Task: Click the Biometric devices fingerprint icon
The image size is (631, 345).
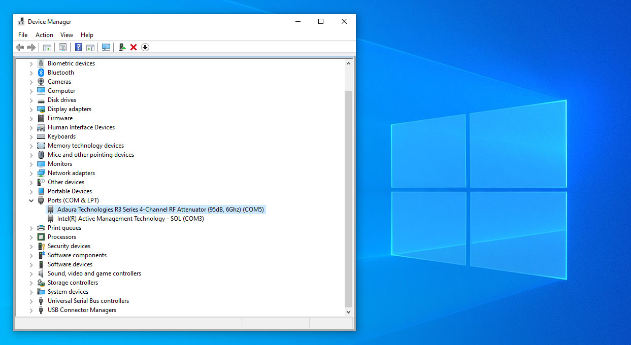Action: click(41, 63)
